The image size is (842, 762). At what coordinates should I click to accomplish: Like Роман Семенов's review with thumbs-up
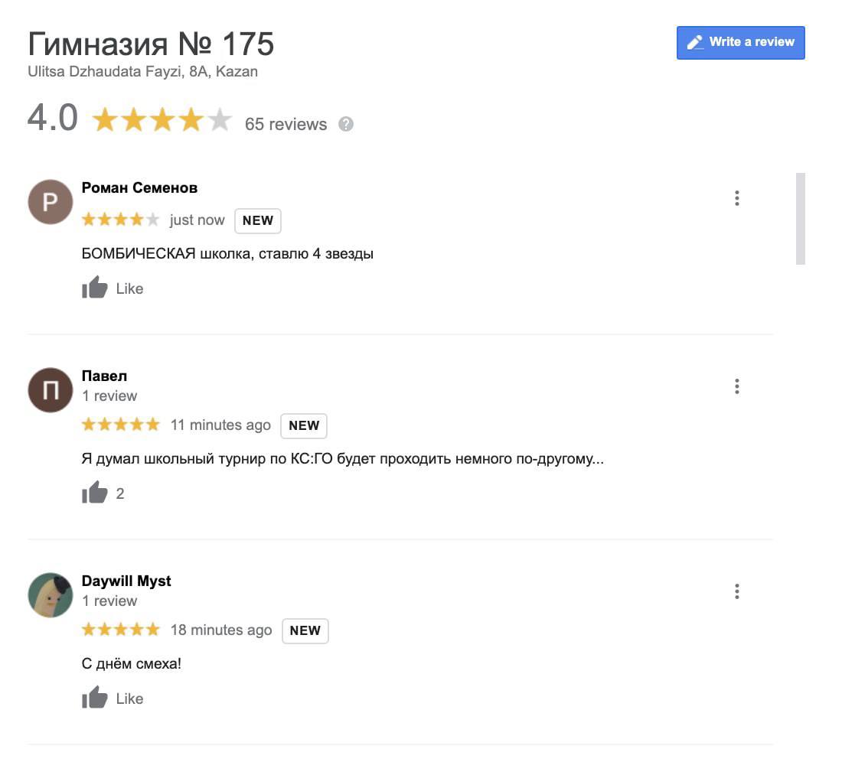[x=95, y=288]
